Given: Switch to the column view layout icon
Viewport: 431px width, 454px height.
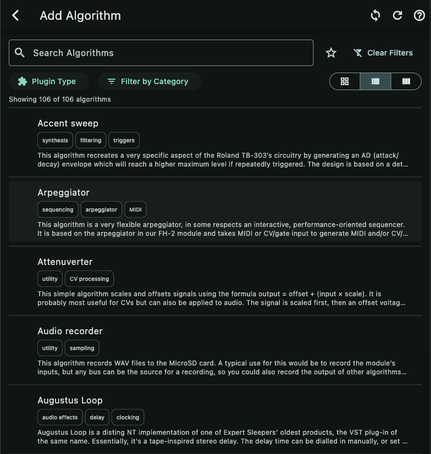Looking at the screenshot, I should [406, 81].
